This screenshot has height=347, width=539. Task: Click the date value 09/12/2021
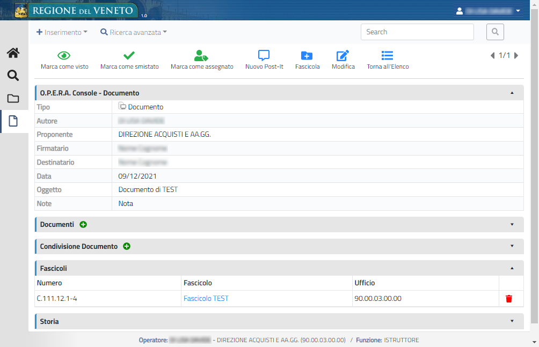pos(137,176)
